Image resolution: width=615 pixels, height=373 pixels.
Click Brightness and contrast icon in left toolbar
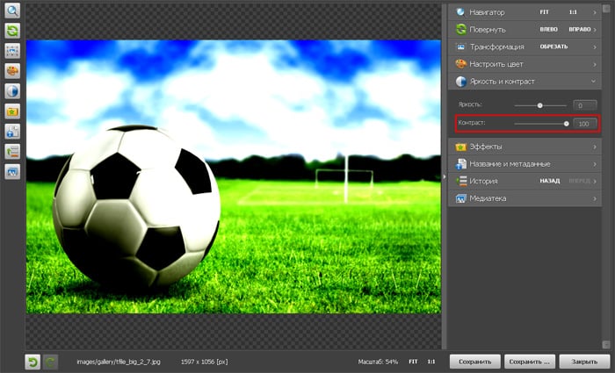tap(13, 91)
